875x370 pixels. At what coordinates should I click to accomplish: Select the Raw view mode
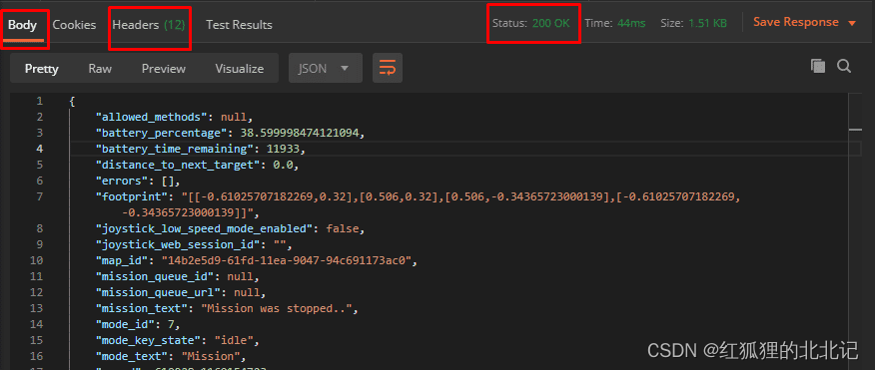pyautogui.click(x=100, y=69)
